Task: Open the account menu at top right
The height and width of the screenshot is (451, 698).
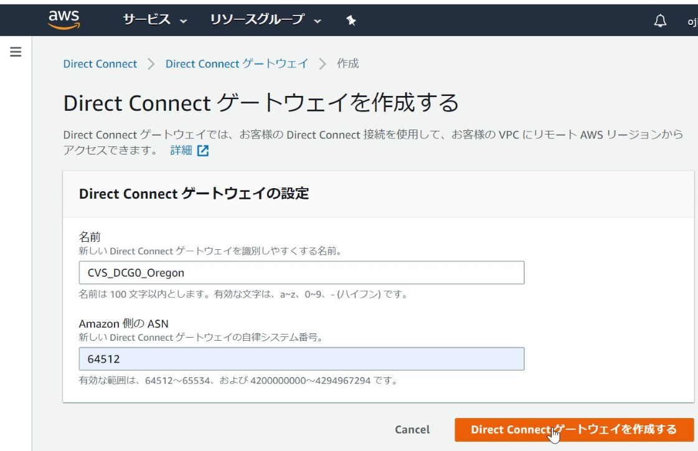Action: click(692, 21)
